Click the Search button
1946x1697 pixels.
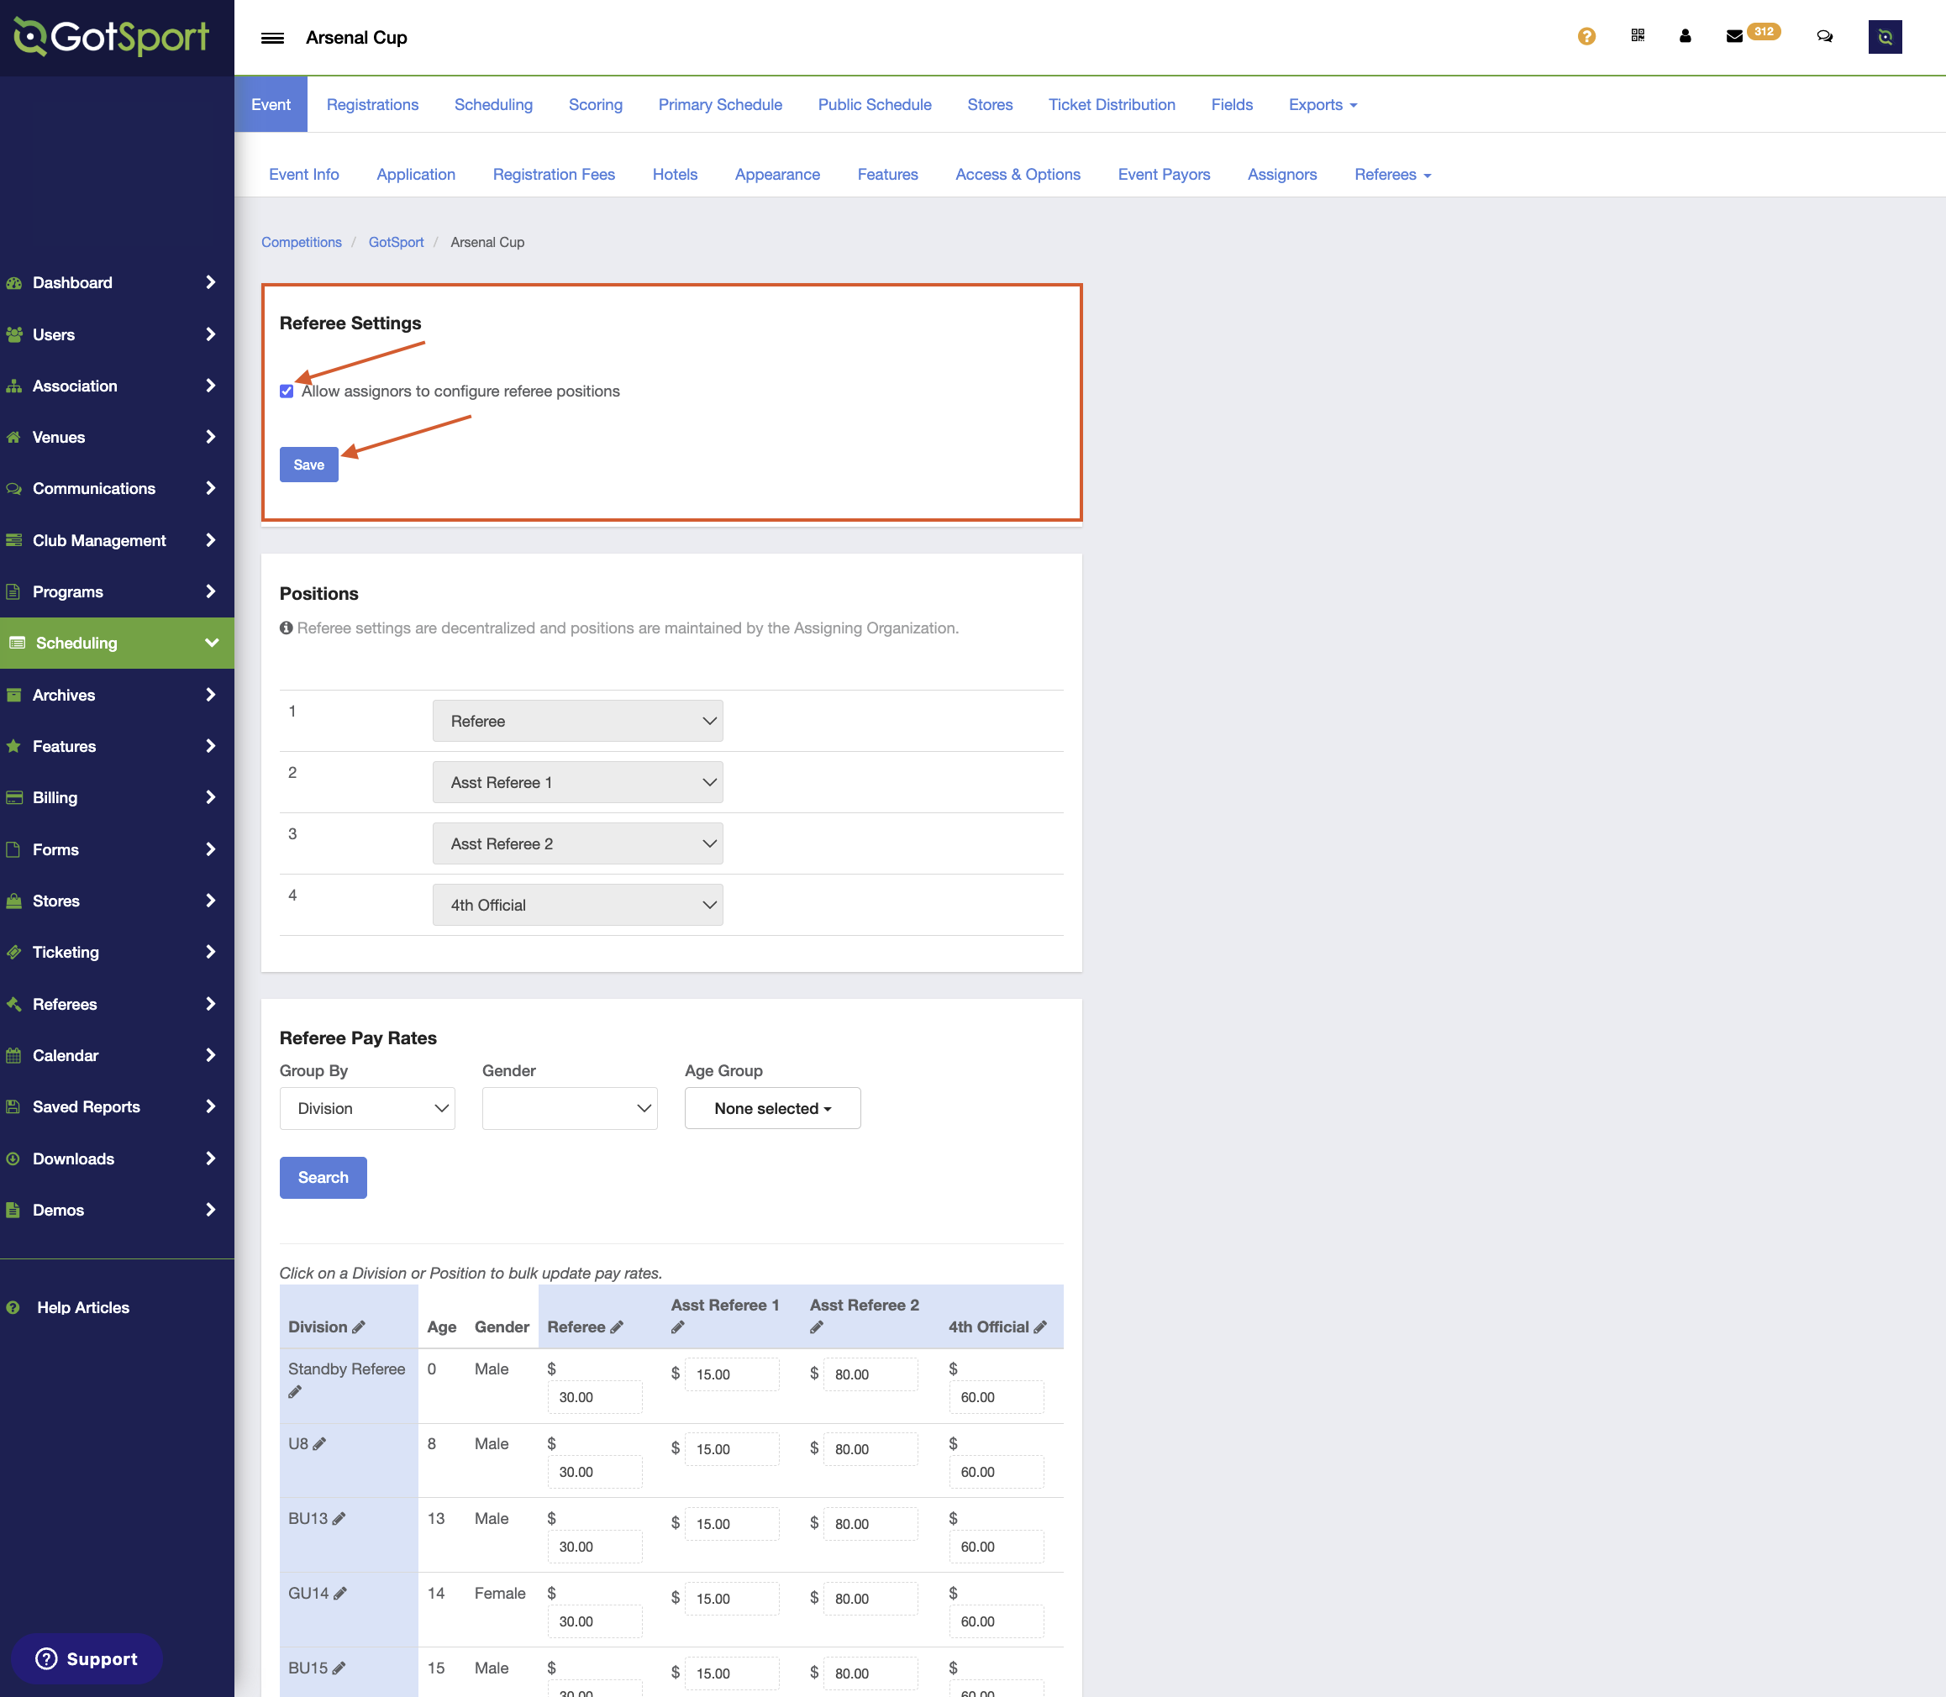tap(323, 1178)
